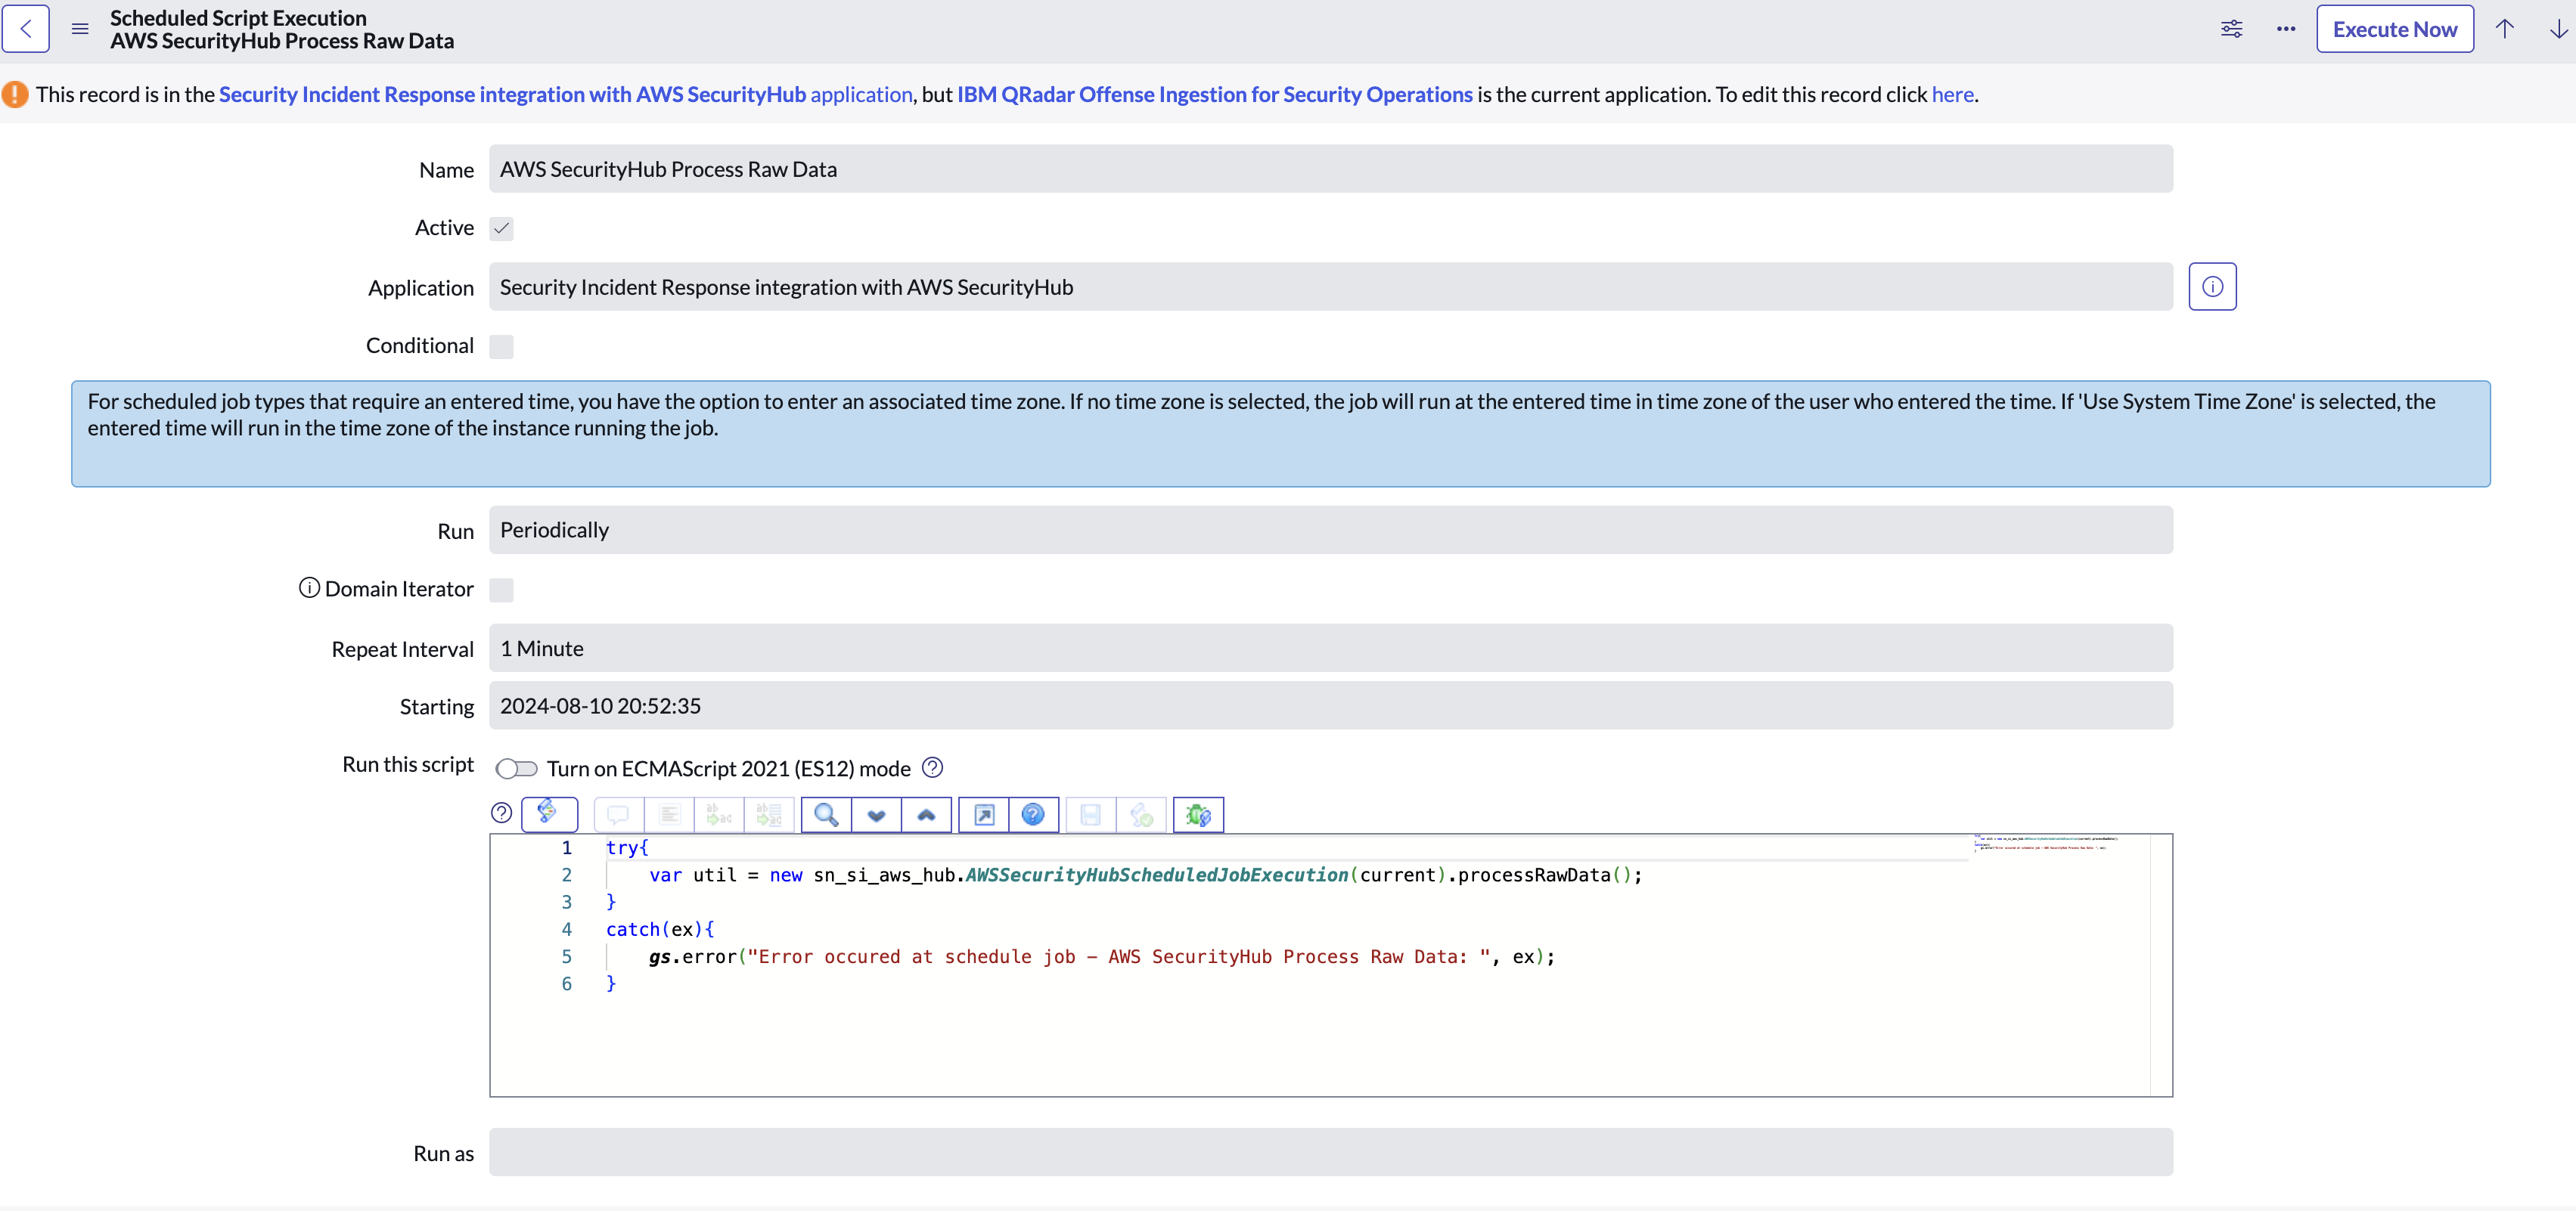Click the check syntax toolbar icon
The image size is (2576, 1211).
1141,816
